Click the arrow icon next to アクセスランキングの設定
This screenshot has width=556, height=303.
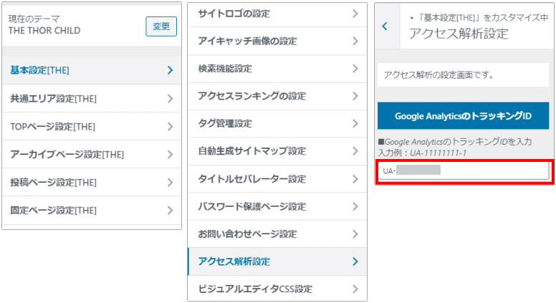(x=355, y=96)
